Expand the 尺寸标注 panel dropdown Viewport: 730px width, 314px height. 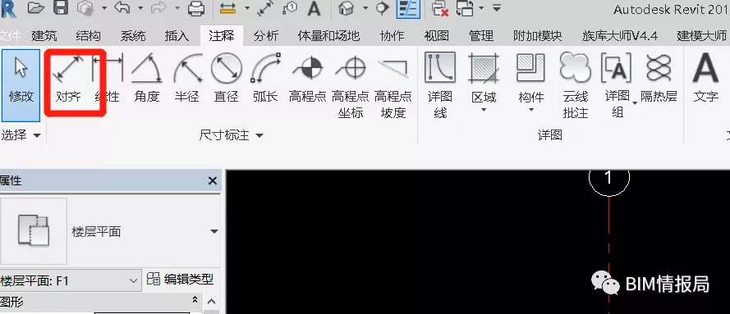tap(259, 135)
